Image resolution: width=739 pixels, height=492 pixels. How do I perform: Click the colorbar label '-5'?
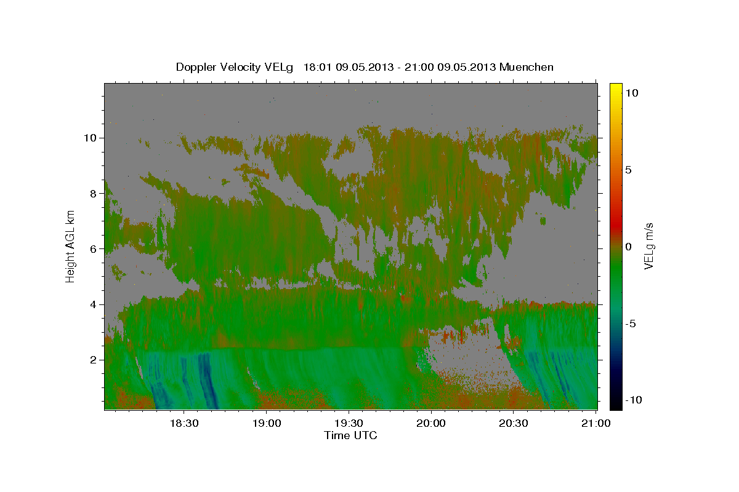click(631, 323)
